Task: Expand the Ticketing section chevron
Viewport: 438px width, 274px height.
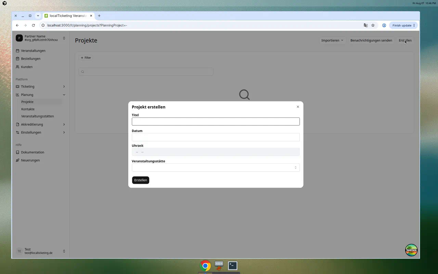Action: coord(64,87)
